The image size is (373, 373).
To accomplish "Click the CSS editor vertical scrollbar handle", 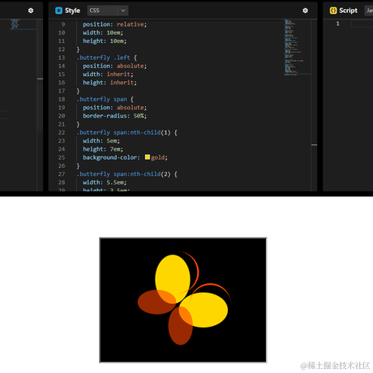I will tap(314, 145).
